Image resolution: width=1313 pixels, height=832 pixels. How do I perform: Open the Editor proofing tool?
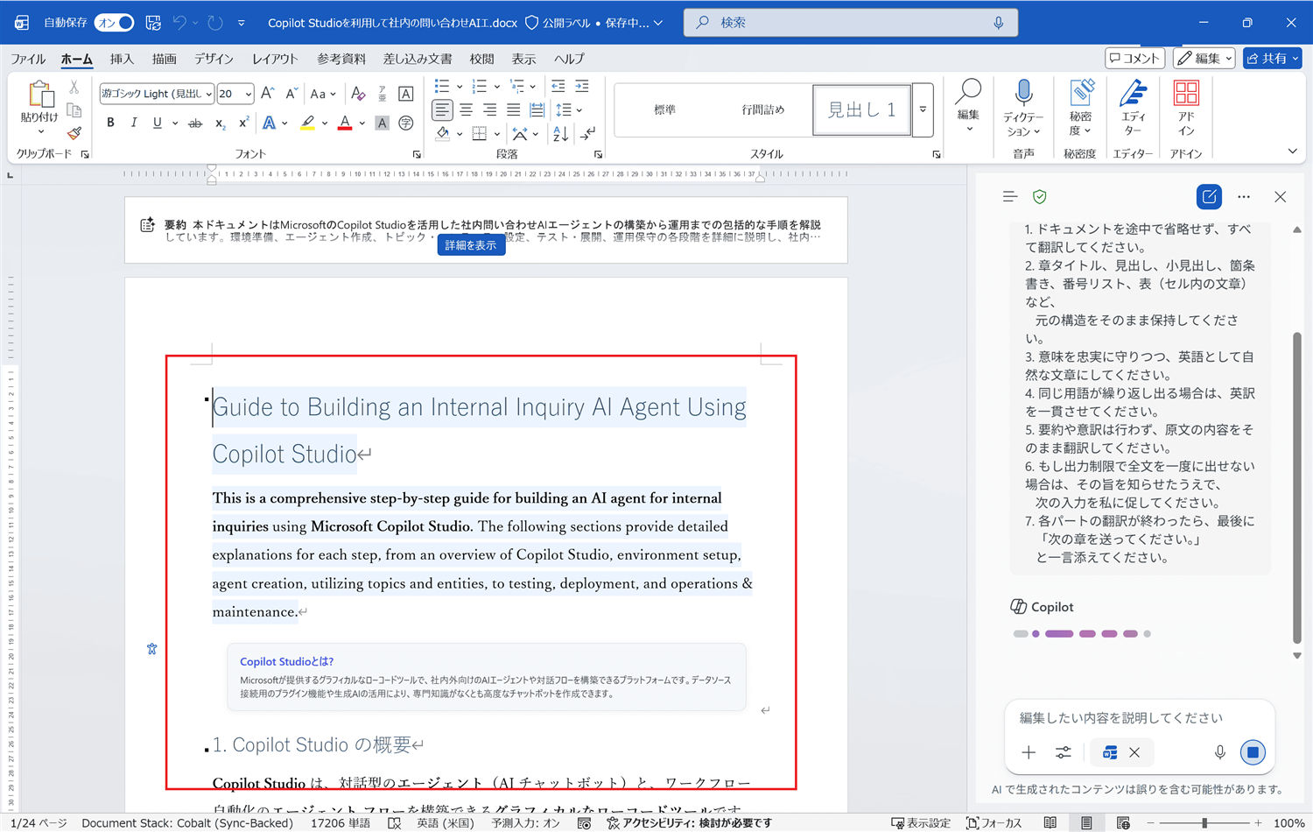coord(1133,109)
